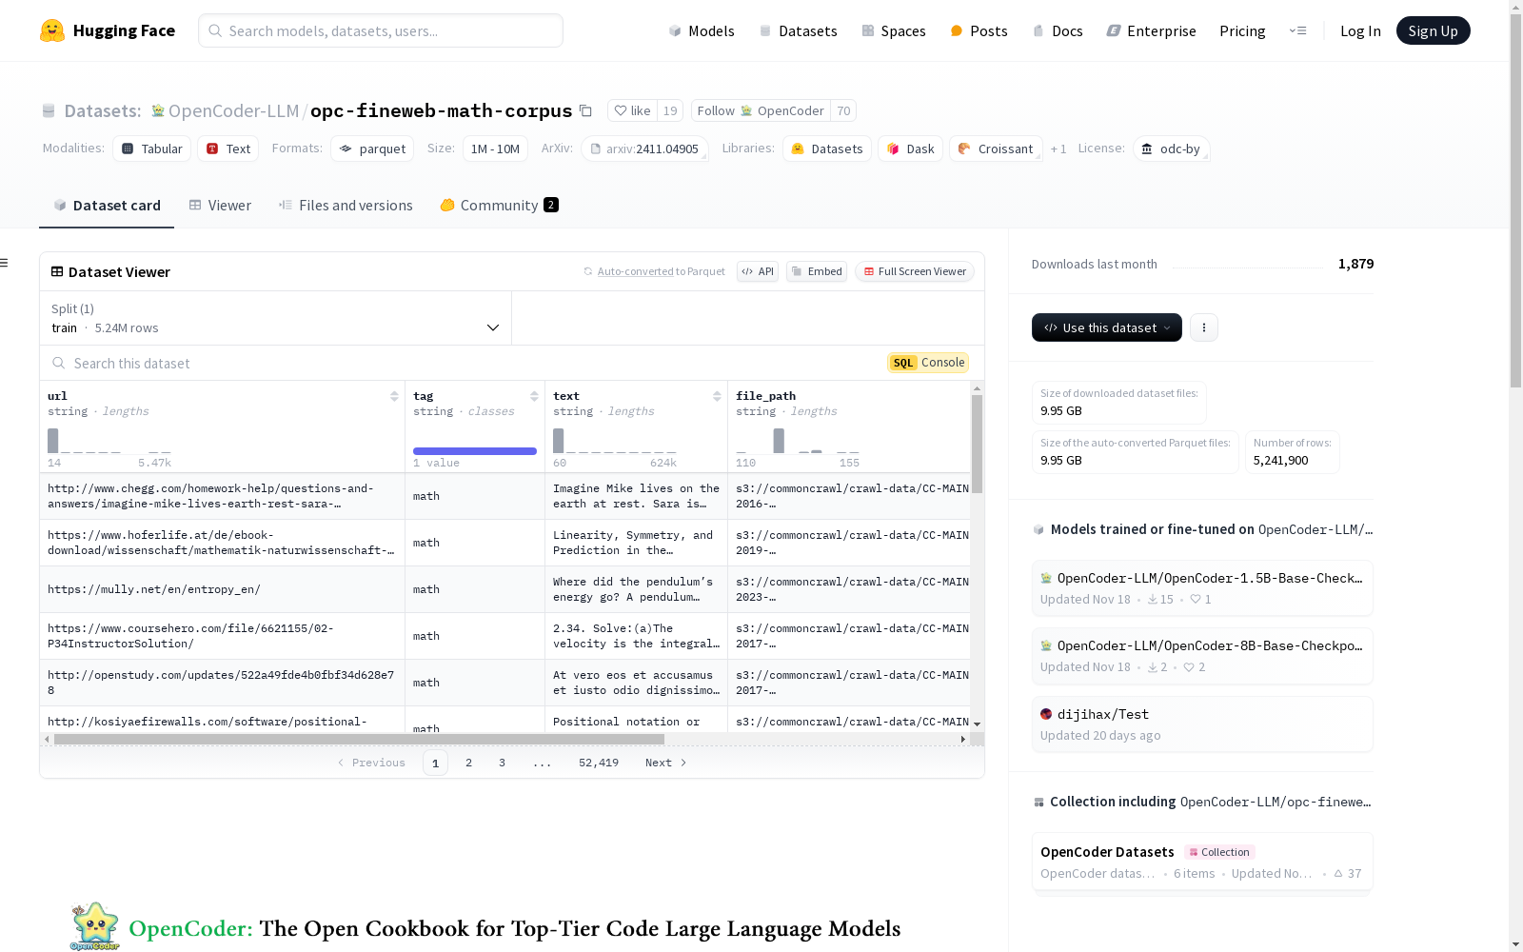Image resolution: width=1523 pixels, height=952 pixels.
Task: Click the Next page button
Action: (666, 763)
